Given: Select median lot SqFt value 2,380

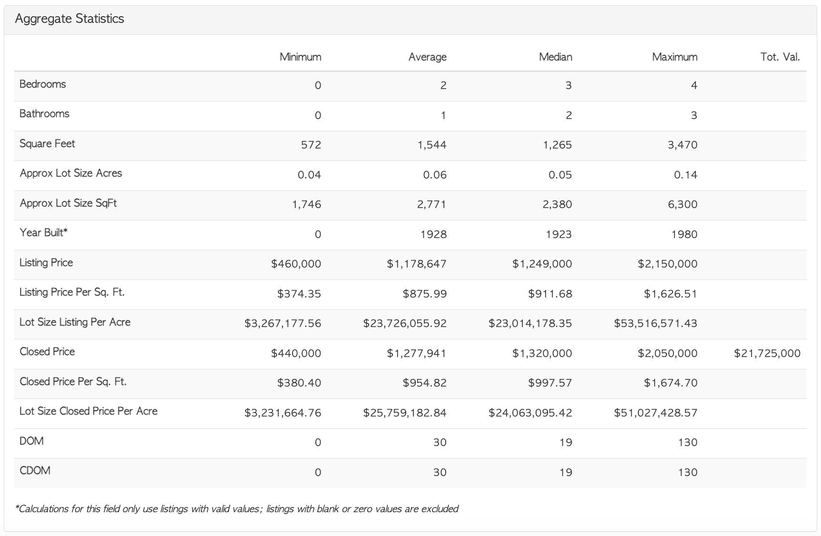Looking at the screenshot, I should (x=557, y=204).
